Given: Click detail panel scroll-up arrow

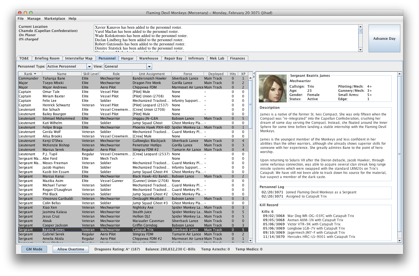Looking at the screenshot, I should [399, 74].
